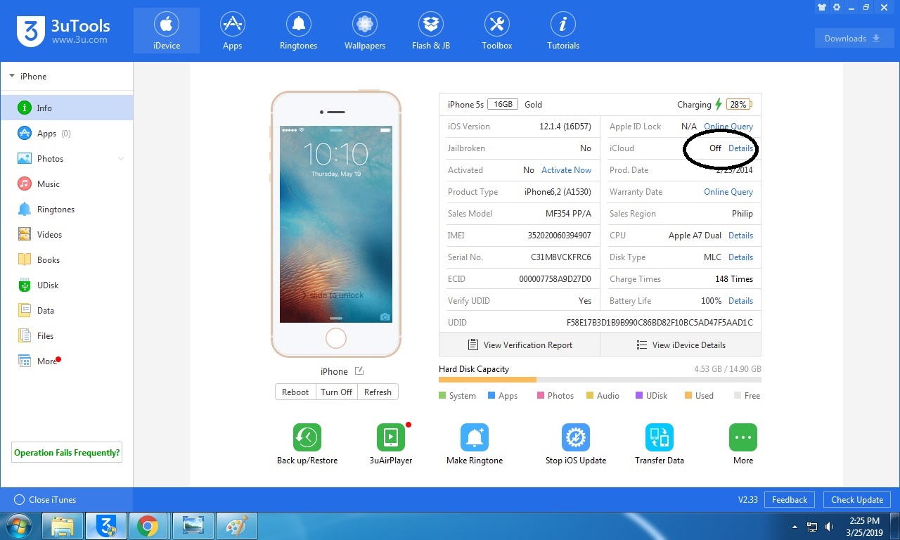Click the Downloads button
The width and height of the screenshot is (900, 540).
pyautogui.click(x=854, y=39)
